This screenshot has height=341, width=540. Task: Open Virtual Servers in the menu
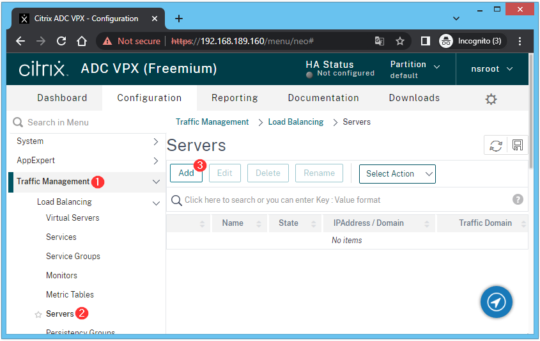(73, 218)
